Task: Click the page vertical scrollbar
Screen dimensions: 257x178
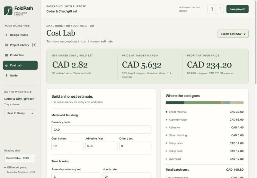Action: tap(256, 43)
